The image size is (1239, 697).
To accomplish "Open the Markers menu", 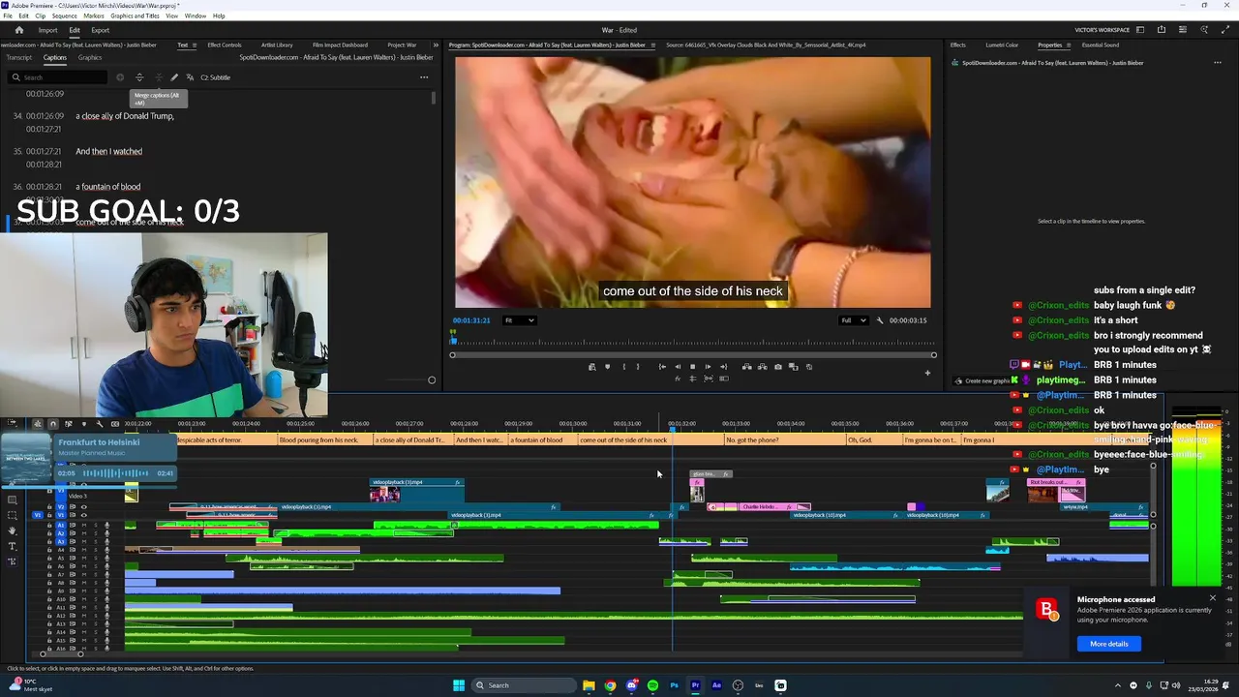I will (x=94, y=16).
